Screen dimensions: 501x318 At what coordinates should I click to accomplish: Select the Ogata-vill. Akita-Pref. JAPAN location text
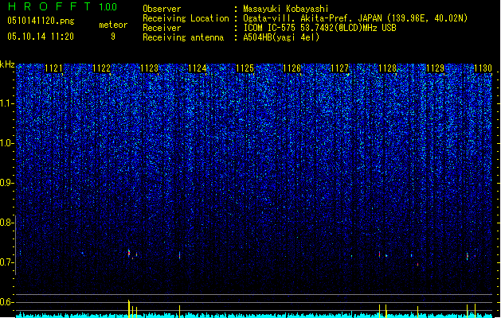pyautogui.click(x=355, y=18)
